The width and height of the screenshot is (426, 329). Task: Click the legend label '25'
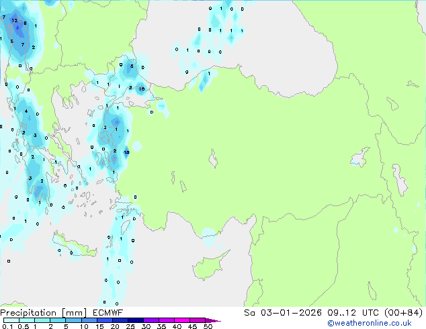pyautogui.click(x=130, y=326)
